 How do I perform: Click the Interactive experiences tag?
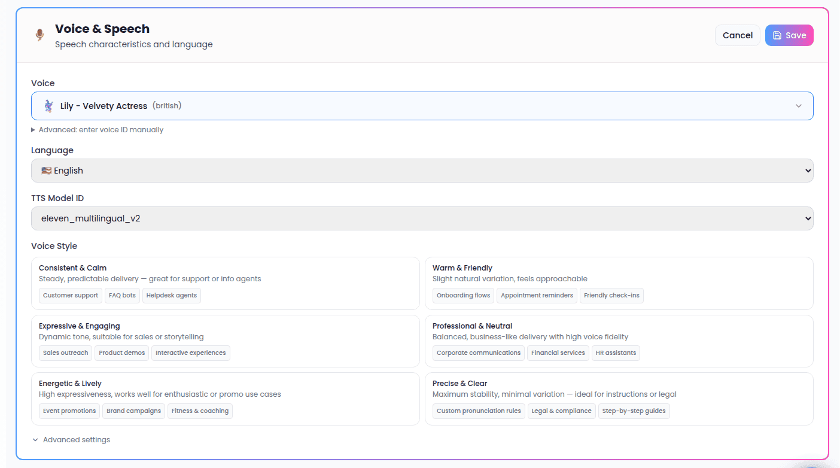click(x=191, y=353)
